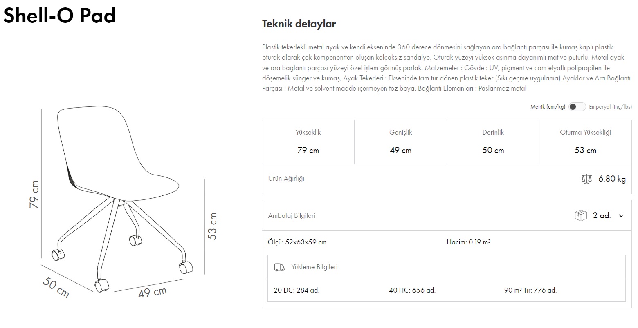
Task: Expand the 2 ad. packaging dropdown chevron
Action: pyautogui.click(x=621, y=215)
